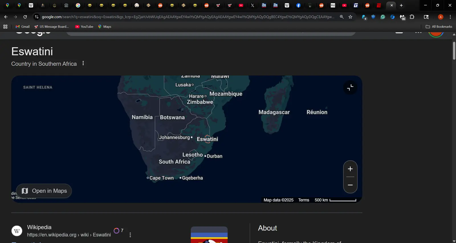456x243 pixels.
Task: Go back to the previous page
Action: [6, 17]
